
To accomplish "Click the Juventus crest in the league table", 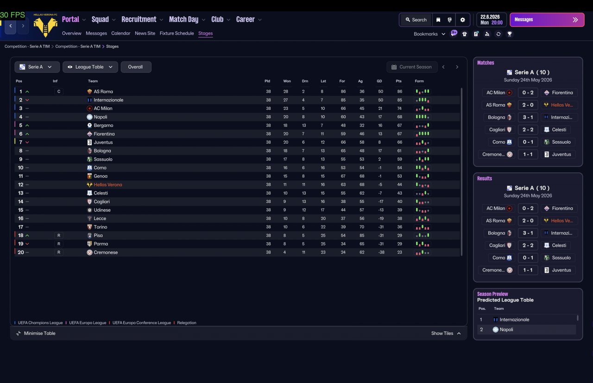I will 89,142.
